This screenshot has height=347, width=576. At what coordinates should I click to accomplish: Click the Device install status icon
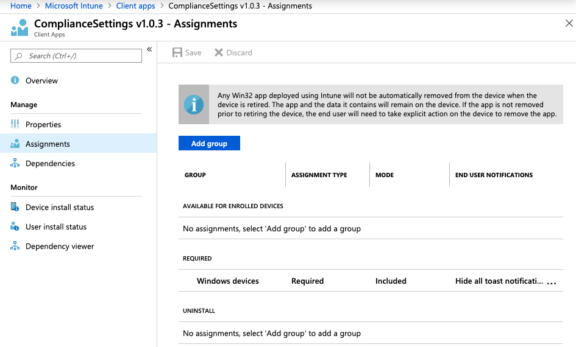[x=15, y=207]
